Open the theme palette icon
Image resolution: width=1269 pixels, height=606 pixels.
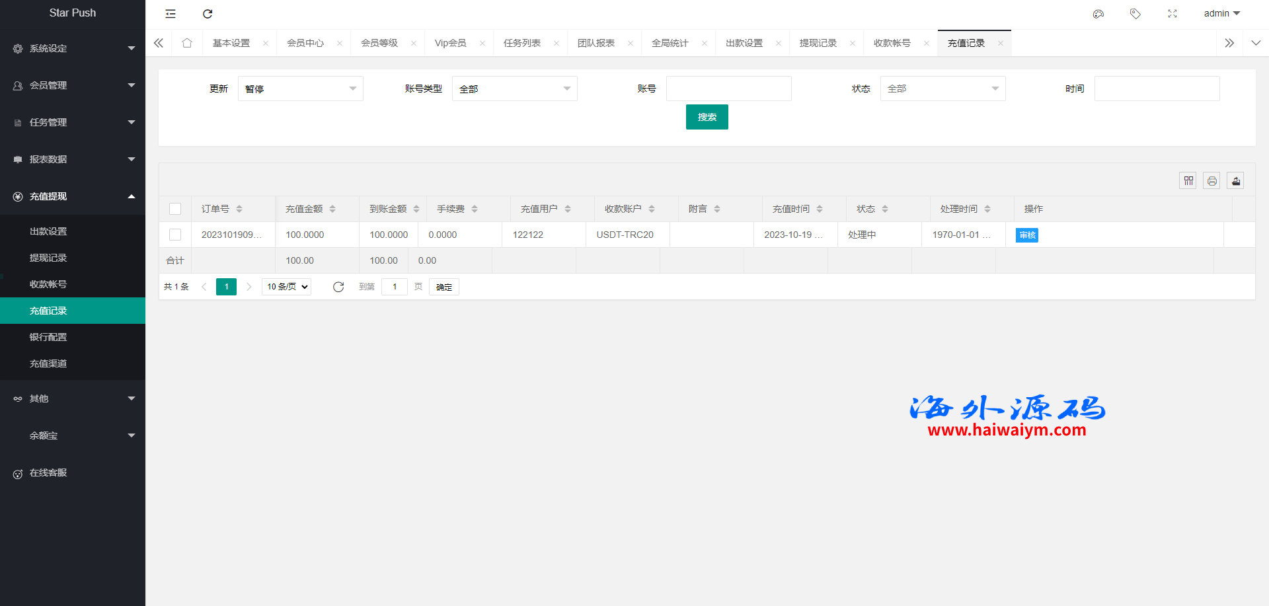click(1098, 14)
